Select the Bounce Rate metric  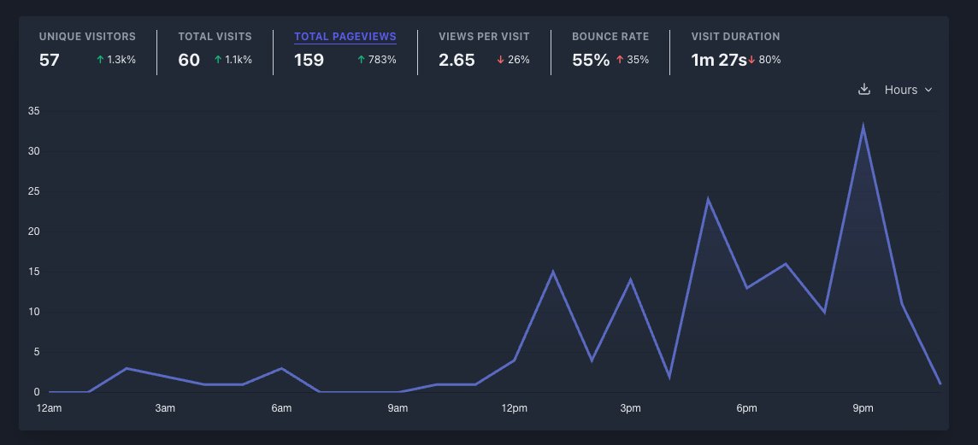(610, 37)
